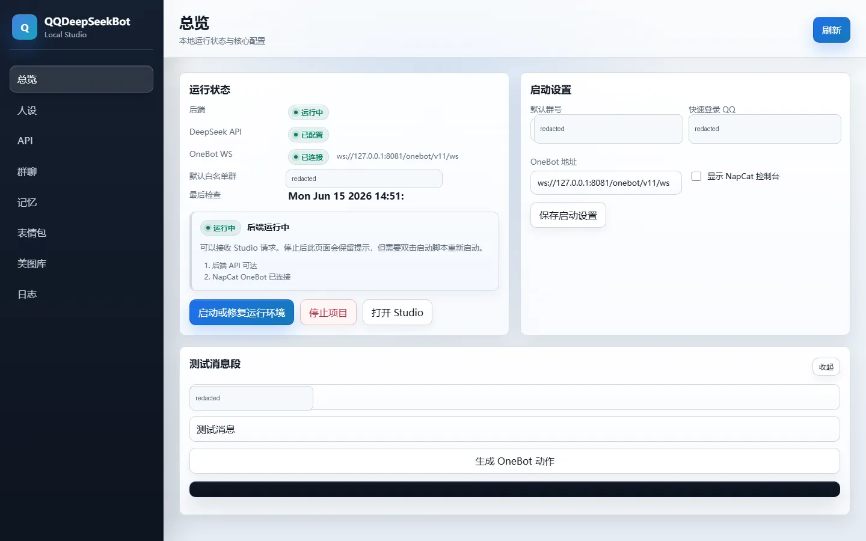Click the QQDeepSeekBot Q logo icon
The height and width of the screenshot is (541, 866).
[x=25, y=27]
